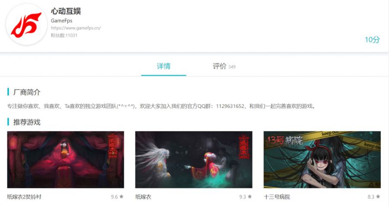This screenshot has width=389, height=206.
Task: Click the red GameFps logo avatar
Action: [26, 25]
